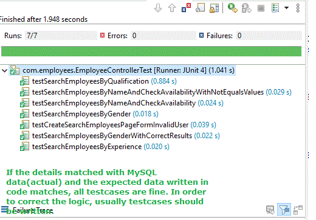Click red Errors indicator icon

[x=103, y=35]
